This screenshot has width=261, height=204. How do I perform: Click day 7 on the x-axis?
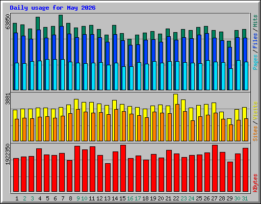point(63,198)
